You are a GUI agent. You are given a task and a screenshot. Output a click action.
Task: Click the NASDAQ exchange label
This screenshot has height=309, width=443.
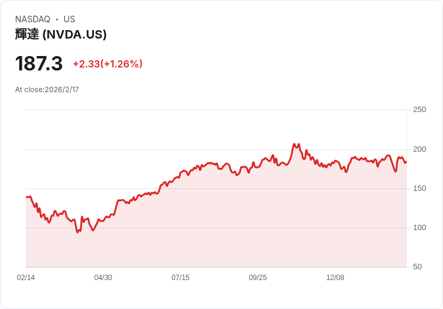coord(33,19)
